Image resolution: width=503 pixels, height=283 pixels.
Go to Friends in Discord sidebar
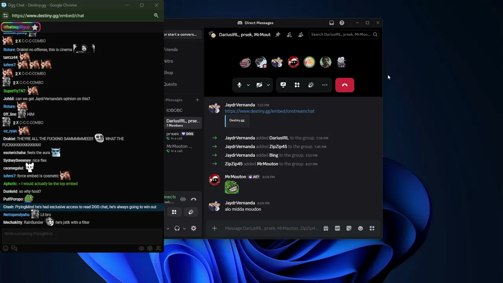tap(171, 50)
